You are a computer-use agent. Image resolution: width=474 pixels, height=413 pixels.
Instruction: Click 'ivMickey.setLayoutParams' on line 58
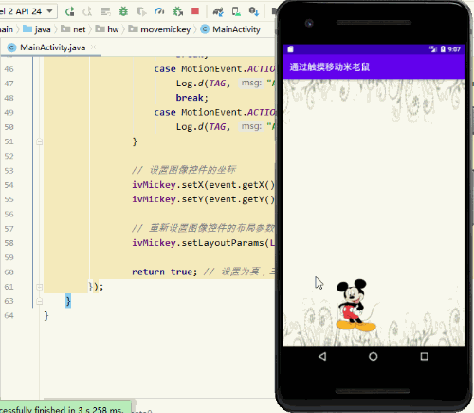tap(198, 243)
